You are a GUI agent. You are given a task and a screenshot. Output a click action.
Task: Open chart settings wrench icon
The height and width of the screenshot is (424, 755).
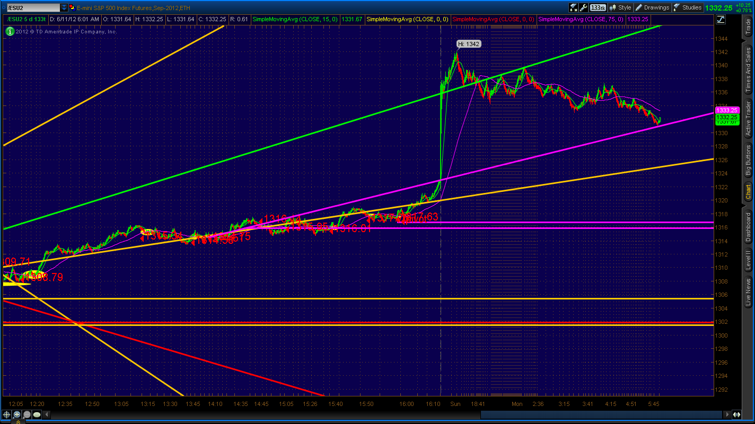tap(584, 7)
